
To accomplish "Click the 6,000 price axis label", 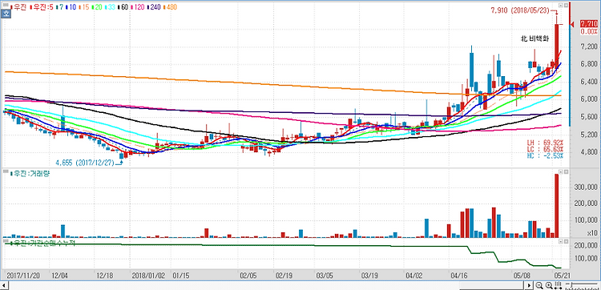I will click(588, 99).
